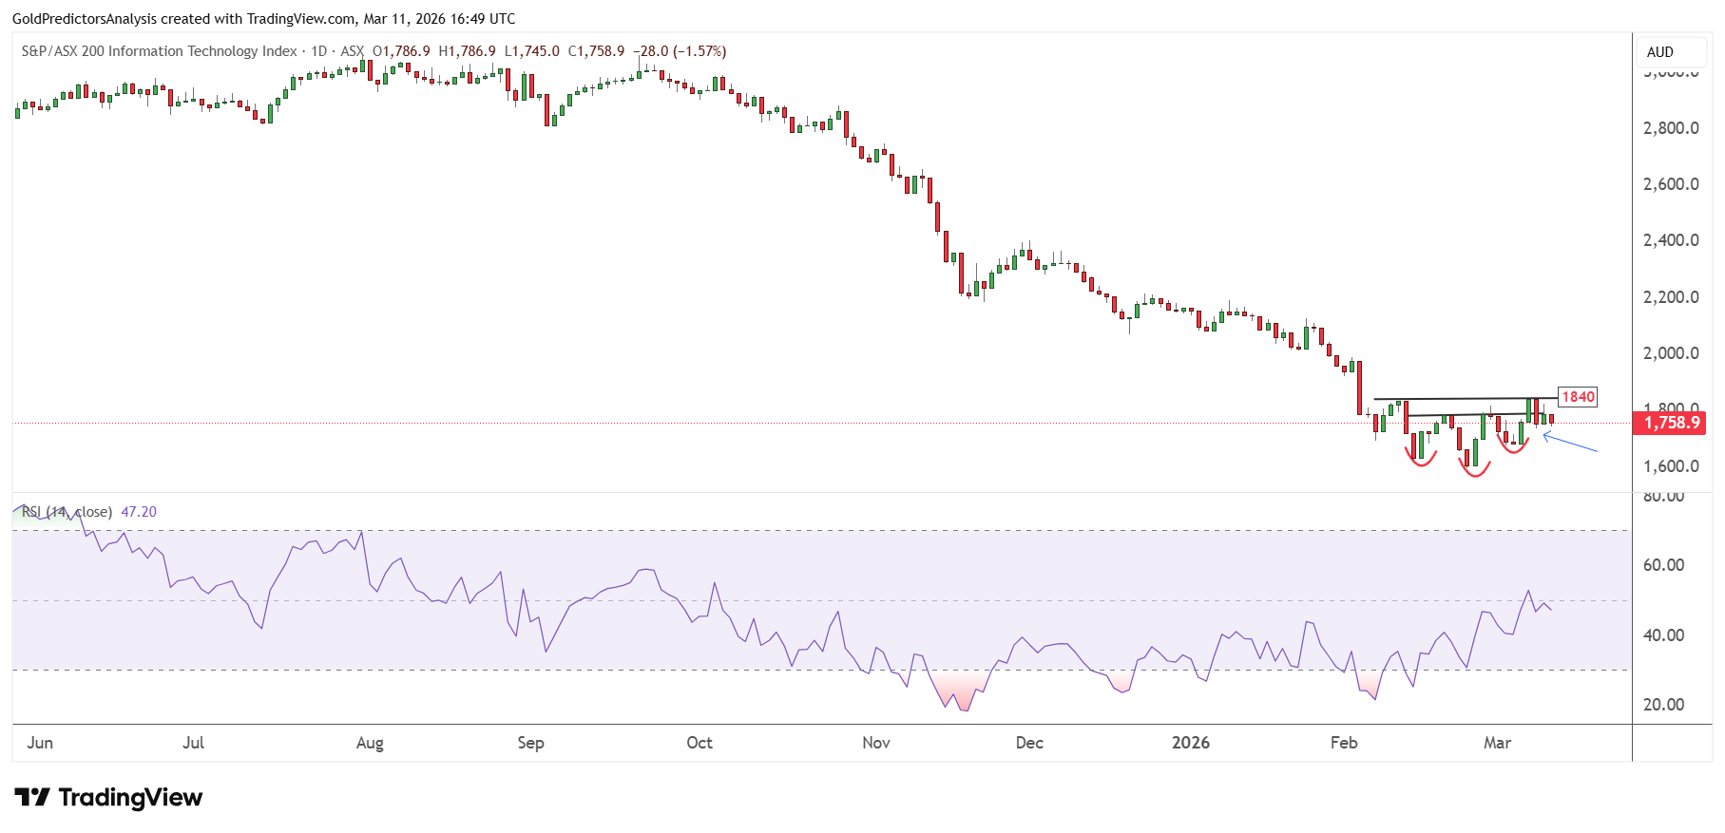Screen dimensions: 1725x833
Task: Click the Mar label on the time axis
Action: coord(1497,743)
